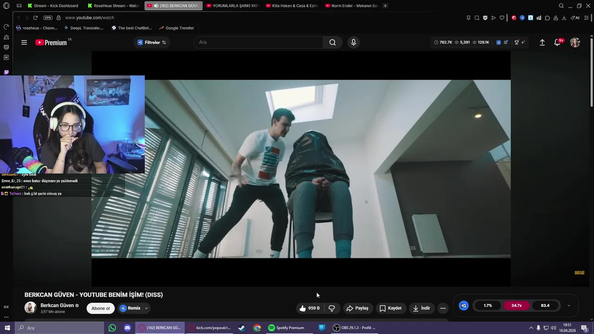Open the browser snapshot capture icon
Screen dimensions: 594x334
(x=477, y=18)
